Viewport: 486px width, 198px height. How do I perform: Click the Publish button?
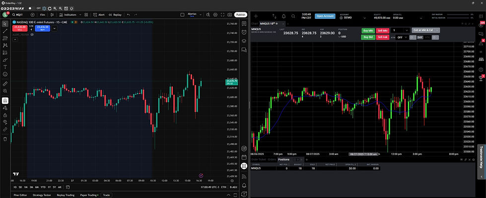pyautogui.click(x=241, y=14)
